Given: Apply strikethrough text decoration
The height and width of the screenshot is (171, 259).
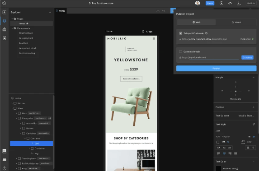Looking at the screenshot, I should pos(253,148).
